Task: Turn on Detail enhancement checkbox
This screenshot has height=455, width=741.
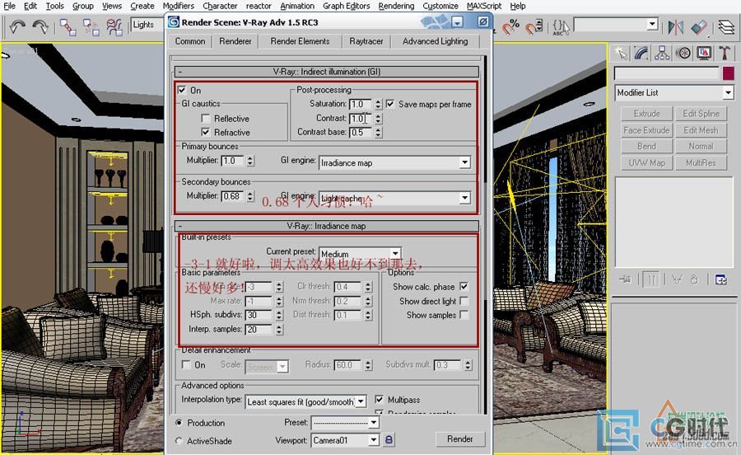Action: (186, 364)
